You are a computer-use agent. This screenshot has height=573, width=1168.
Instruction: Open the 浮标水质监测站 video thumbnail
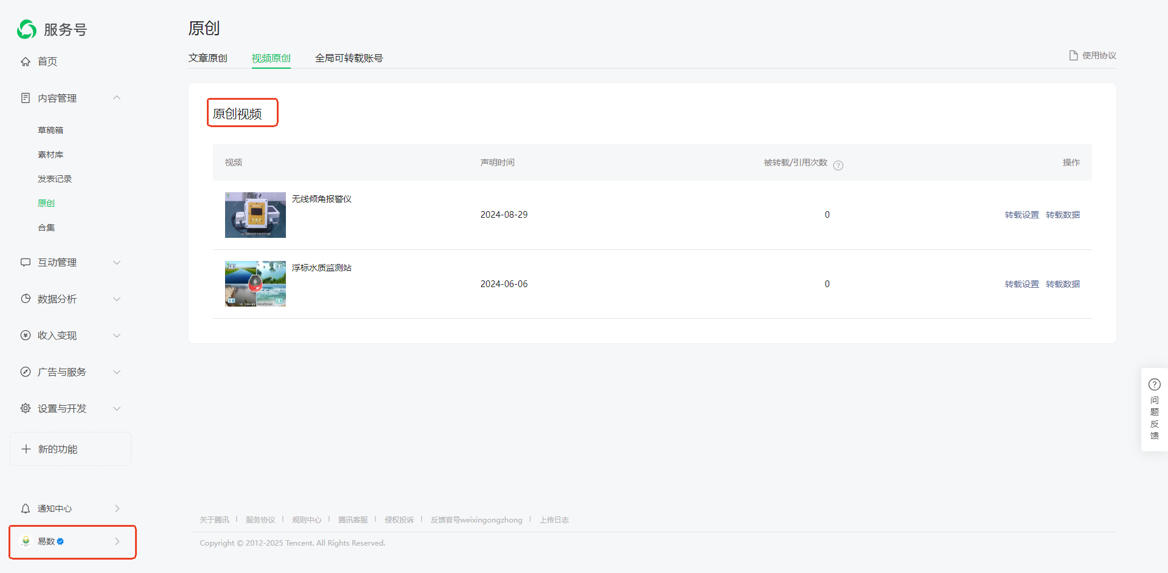pyautogui.click(x=255, y=284)
